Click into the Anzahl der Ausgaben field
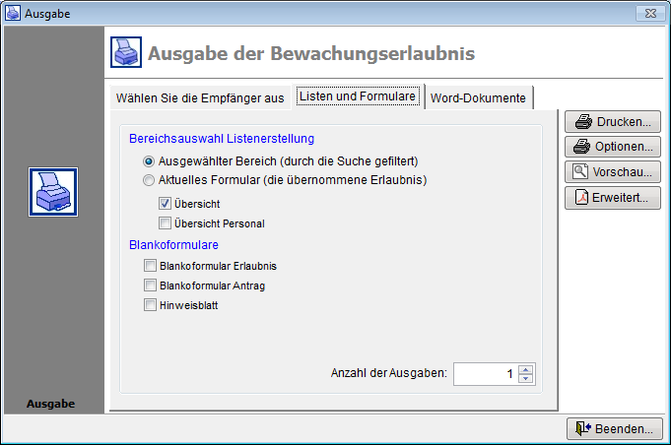 click(x=485, y=374)
